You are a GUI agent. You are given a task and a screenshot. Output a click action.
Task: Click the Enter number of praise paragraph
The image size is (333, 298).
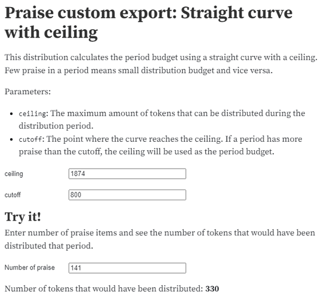pyautogui.click(x=160, y=239)
